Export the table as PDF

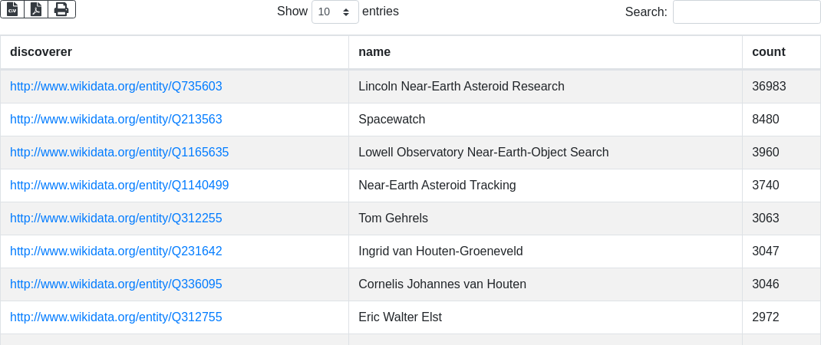36,9
